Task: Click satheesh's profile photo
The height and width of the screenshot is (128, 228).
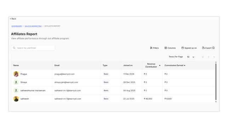Action: 16,99
